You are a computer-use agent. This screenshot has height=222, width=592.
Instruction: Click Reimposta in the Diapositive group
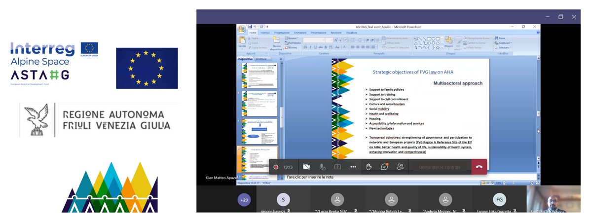pos(294,42)
